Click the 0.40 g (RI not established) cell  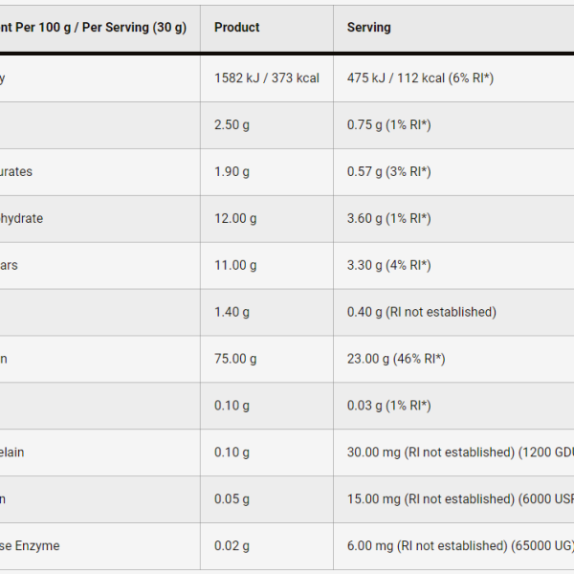point(421,312)
